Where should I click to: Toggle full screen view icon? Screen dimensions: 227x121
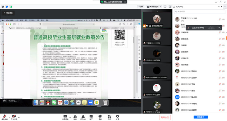pyautogui.click(x=165, y=7)
